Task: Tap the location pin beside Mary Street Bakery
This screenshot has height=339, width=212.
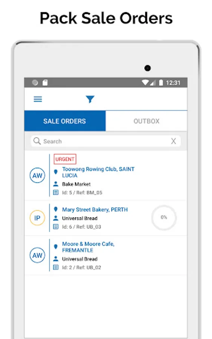Action: pyautogui.click(x=55, y=209)
